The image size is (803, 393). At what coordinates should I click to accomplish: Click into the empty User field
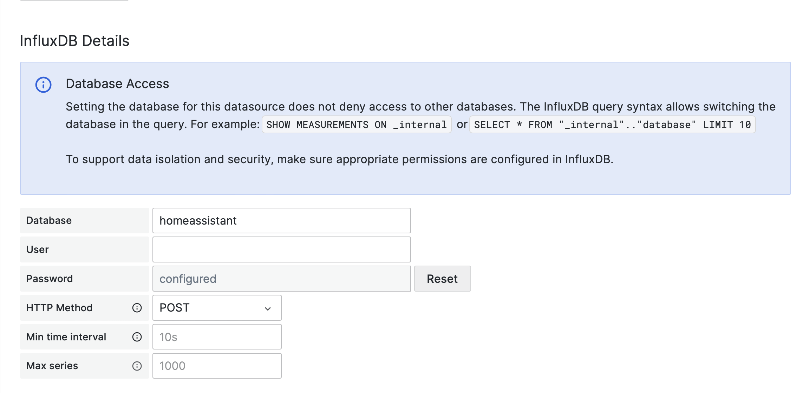tap(281, 249)
